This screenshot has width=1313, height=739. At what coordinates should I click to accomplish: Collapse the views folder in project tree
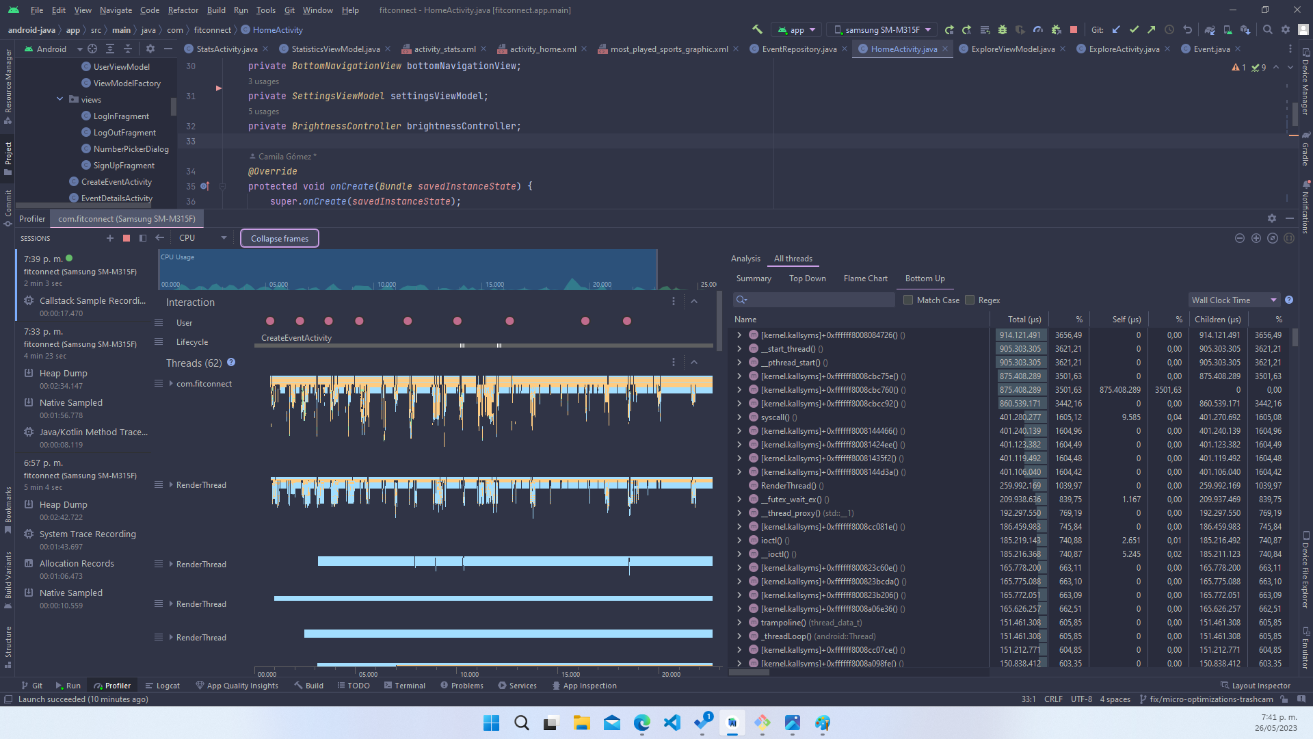pos(60,99)
